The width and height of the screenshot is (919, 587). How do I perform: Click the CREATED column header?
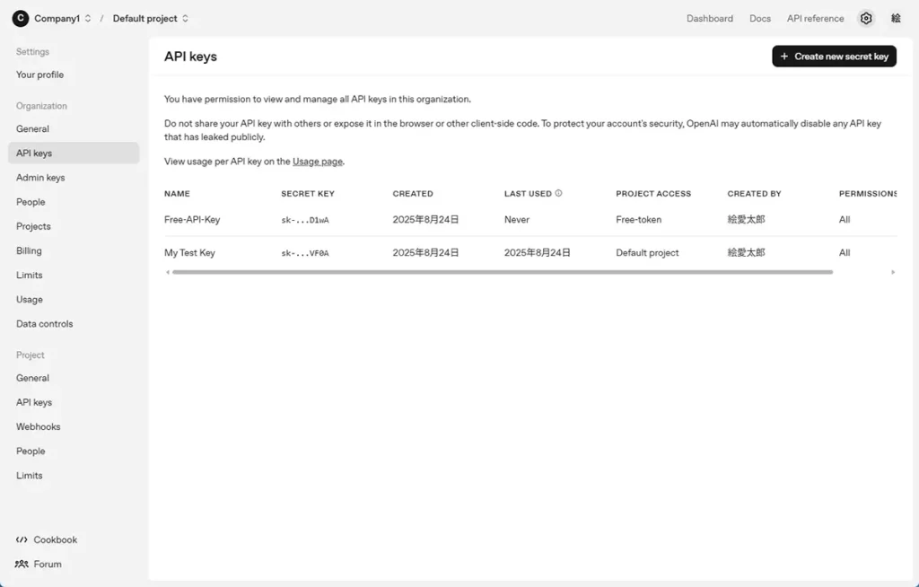(413, 194)
